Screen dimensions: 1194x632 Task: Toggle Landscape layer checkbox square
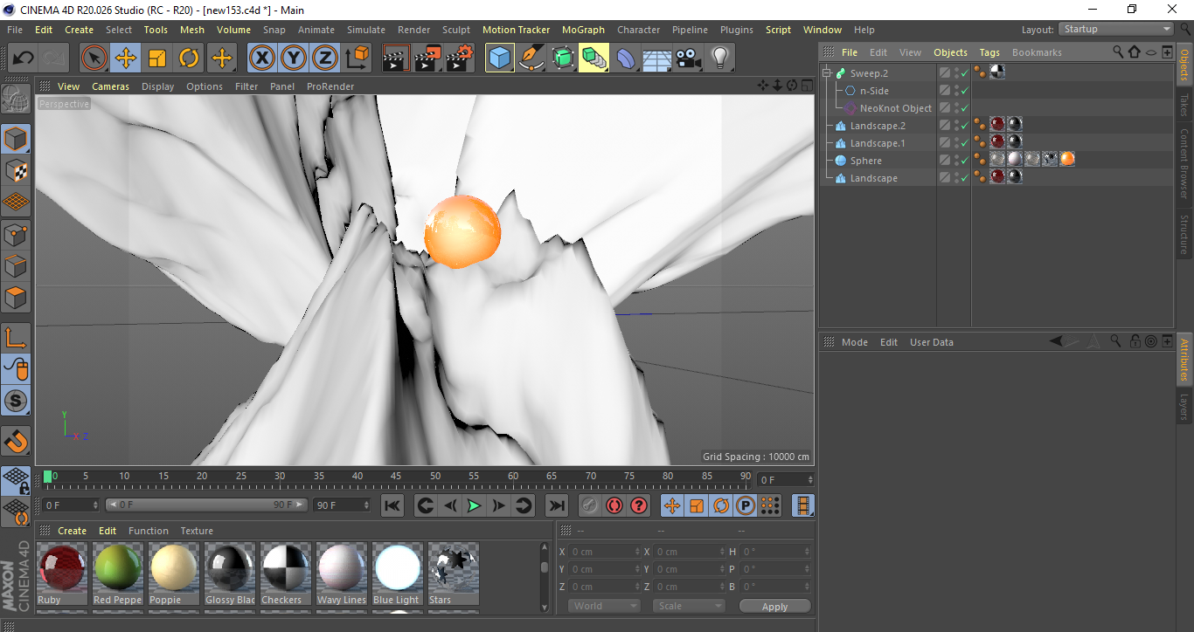(x=945, y=178)
